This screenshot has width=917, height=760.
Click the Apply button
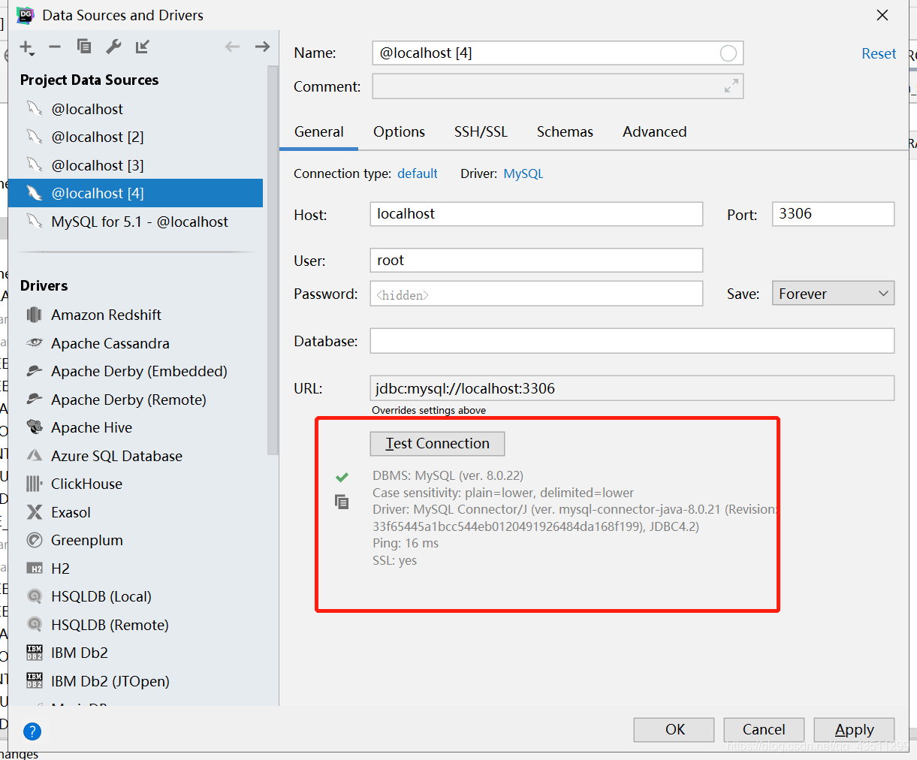854,729
